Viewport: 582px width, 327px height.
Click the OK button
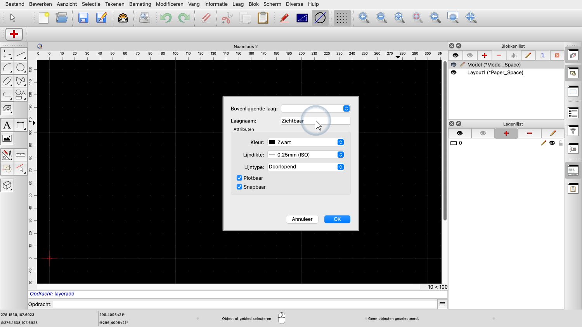click(337, 219)
